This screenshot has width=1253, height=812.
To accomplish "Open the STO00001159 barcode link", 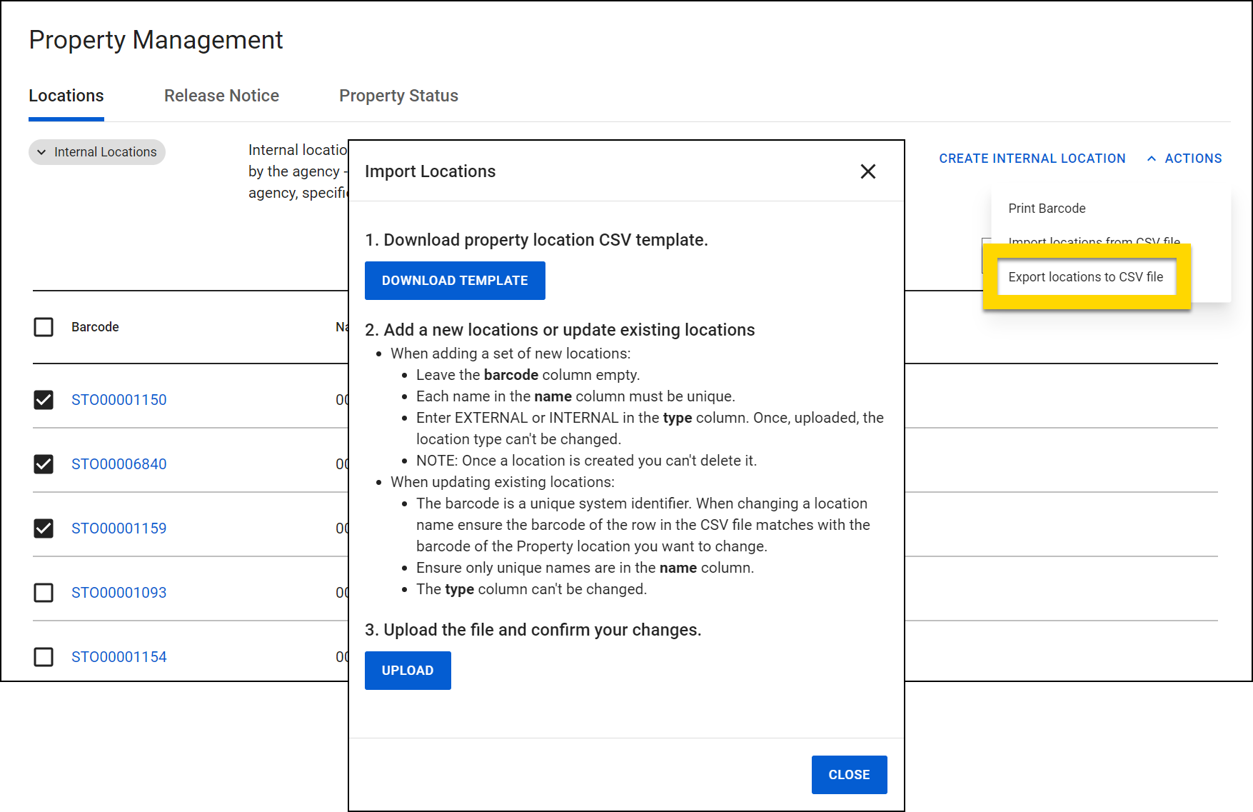I will tap(119, 528).
